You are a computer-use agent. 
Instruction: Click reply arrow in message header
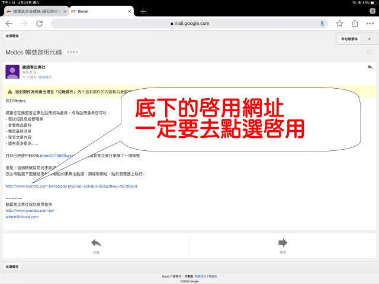click(x=370, y=67)
